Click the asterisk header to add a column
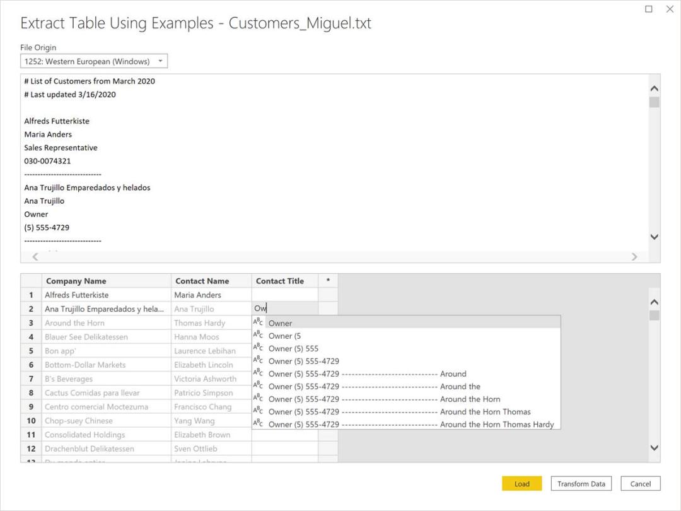Screen dimensions: 681x511 point(328,280)
